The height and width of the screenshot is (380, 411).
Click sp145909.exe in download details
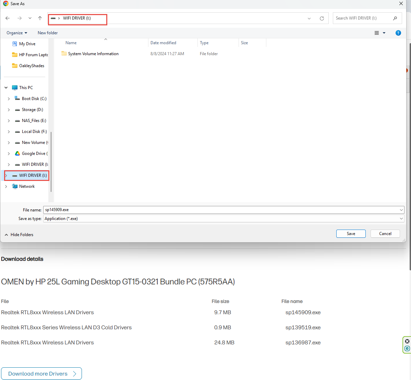[x=303, y=312]
